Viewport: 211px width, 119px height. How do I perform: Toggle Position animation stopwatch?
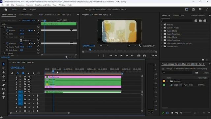click(x=7, y=30)
